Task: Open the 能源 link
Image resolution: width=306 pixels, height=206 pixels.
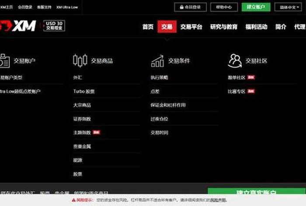Action: click(78, 160)
